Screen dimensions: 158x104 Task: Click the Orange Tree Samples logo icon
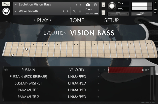pos(6,11)
